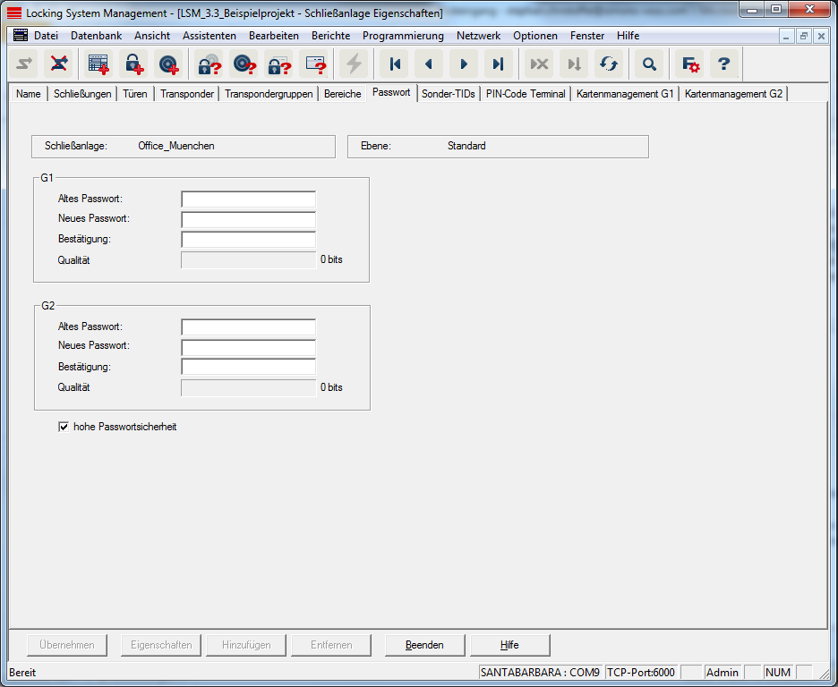This screenshot has width=838, height=687.
Task: Go to the next record arrow
Action: pos(464,64)
